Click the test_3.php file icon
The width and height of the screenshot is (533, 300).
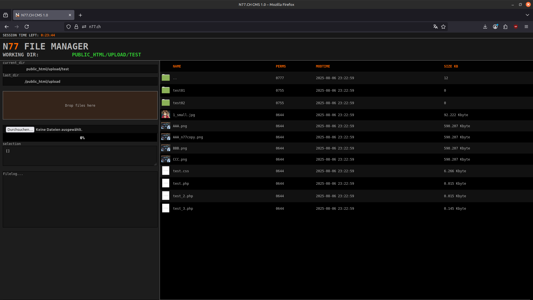166,208
